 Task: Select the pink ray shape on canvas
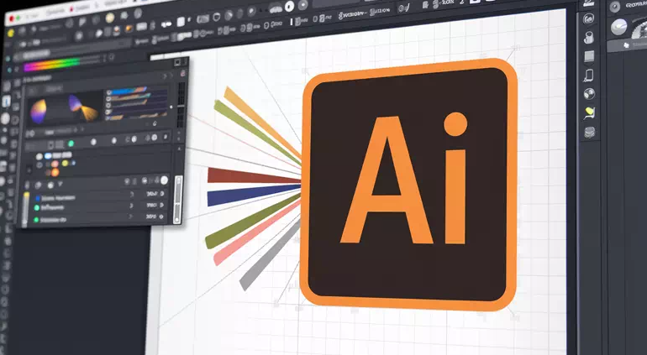[x=257, y=233]
